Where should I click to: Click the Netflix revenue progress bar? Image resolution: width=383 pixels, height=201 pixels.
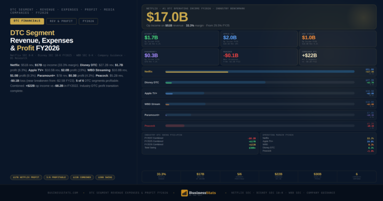[260, 71]
